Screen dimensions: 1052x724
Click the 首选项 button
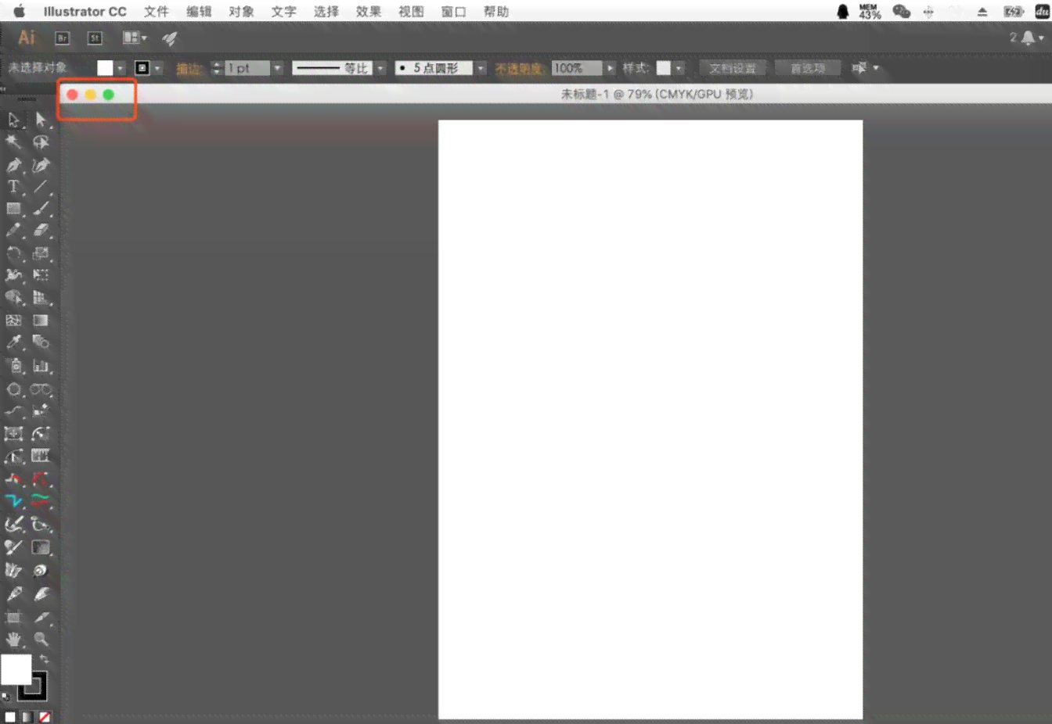[x=808, y=69]
